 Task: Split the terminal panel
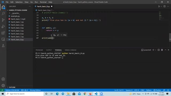pos(158,50)
